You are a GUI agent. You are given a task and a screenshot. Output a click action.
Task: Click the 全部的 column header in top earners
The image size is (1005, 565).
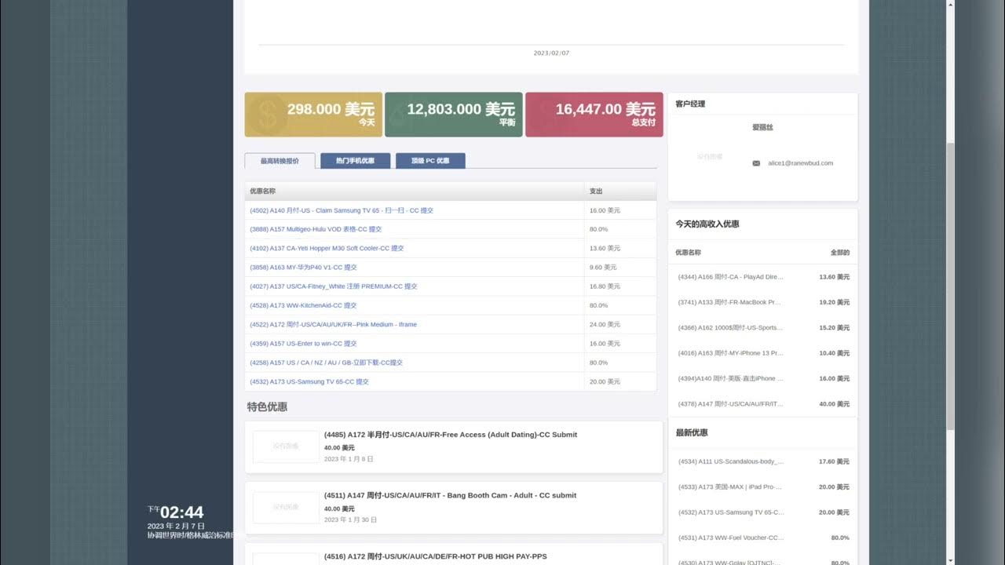point(840,253)
